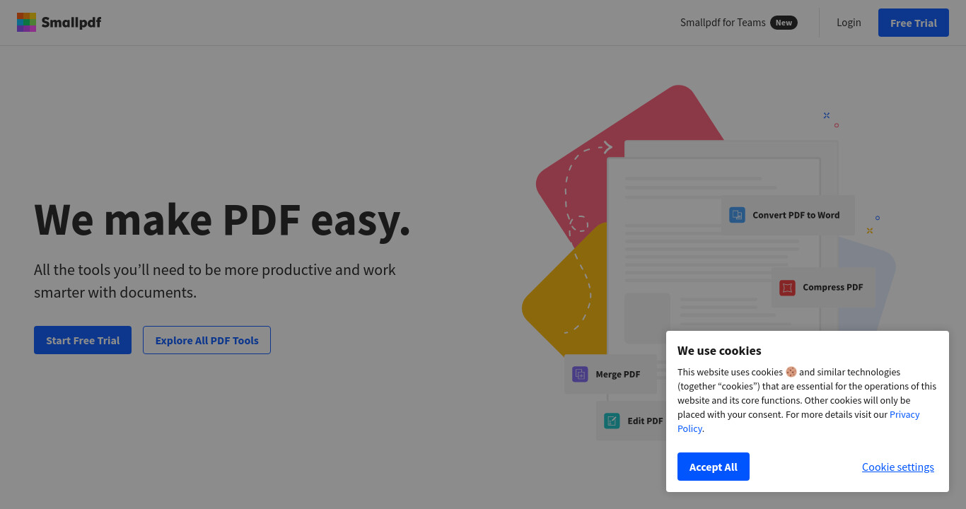Click the We make PDF easy headline
Viewport: 966px width, 509px height.
point(222,219)
